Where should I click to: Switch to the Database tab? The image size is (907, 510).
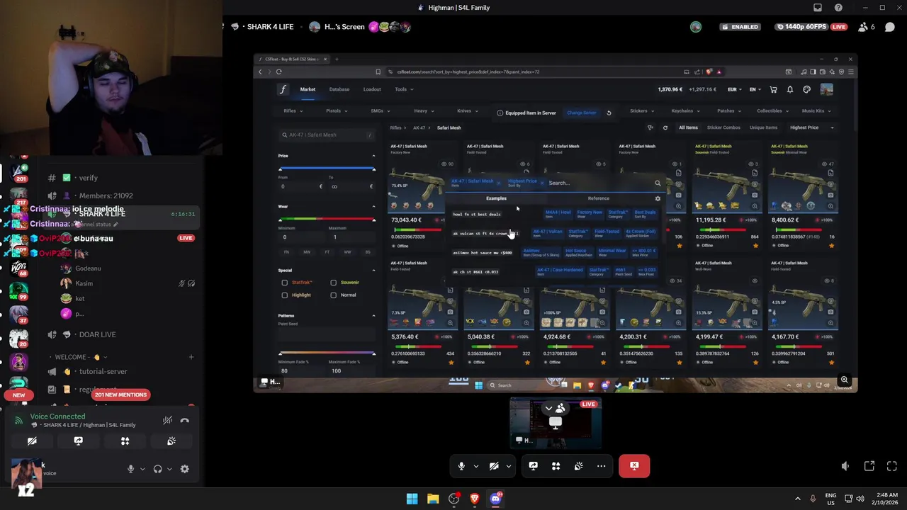339,89
